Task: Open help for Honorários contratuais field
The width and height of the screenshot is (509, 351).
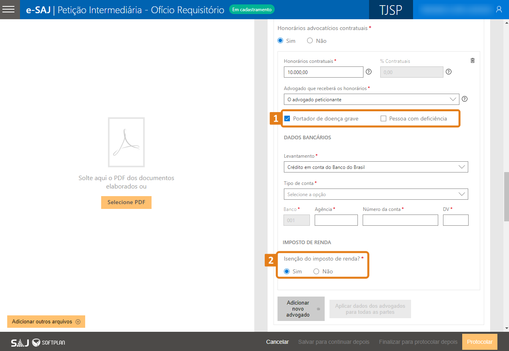Action: click(x=369, y=72)
